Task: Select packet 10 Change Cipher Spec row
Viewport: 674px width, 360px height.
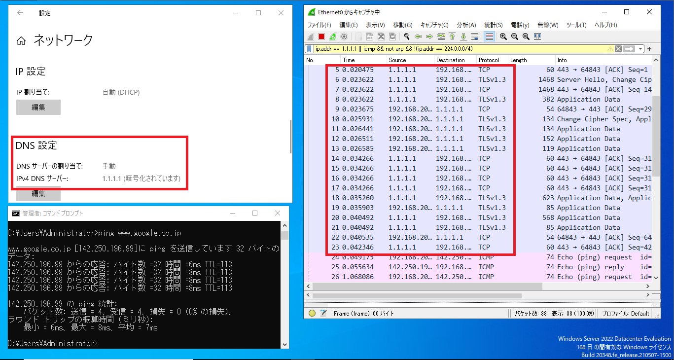Action: tap(478, 119)
